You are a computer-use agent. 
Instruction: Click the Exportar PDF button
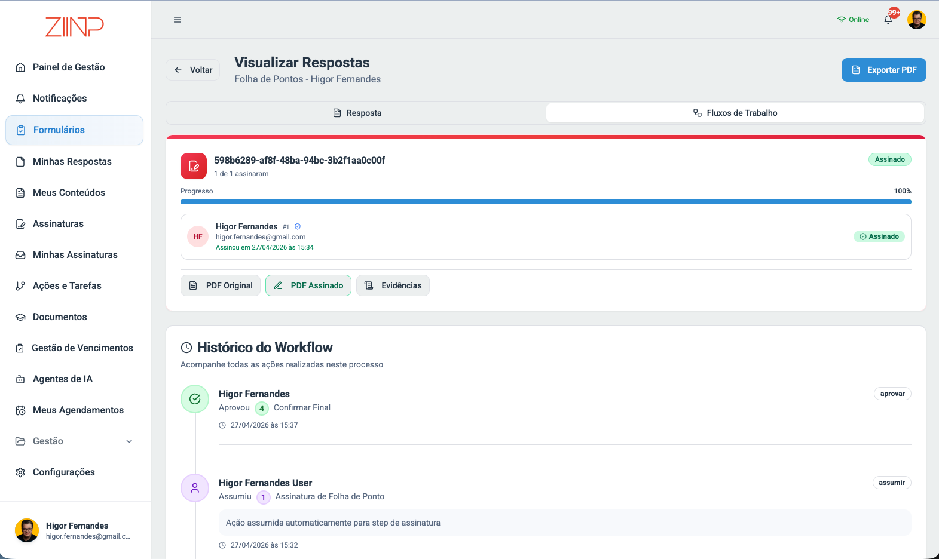[x=884, y=70]
